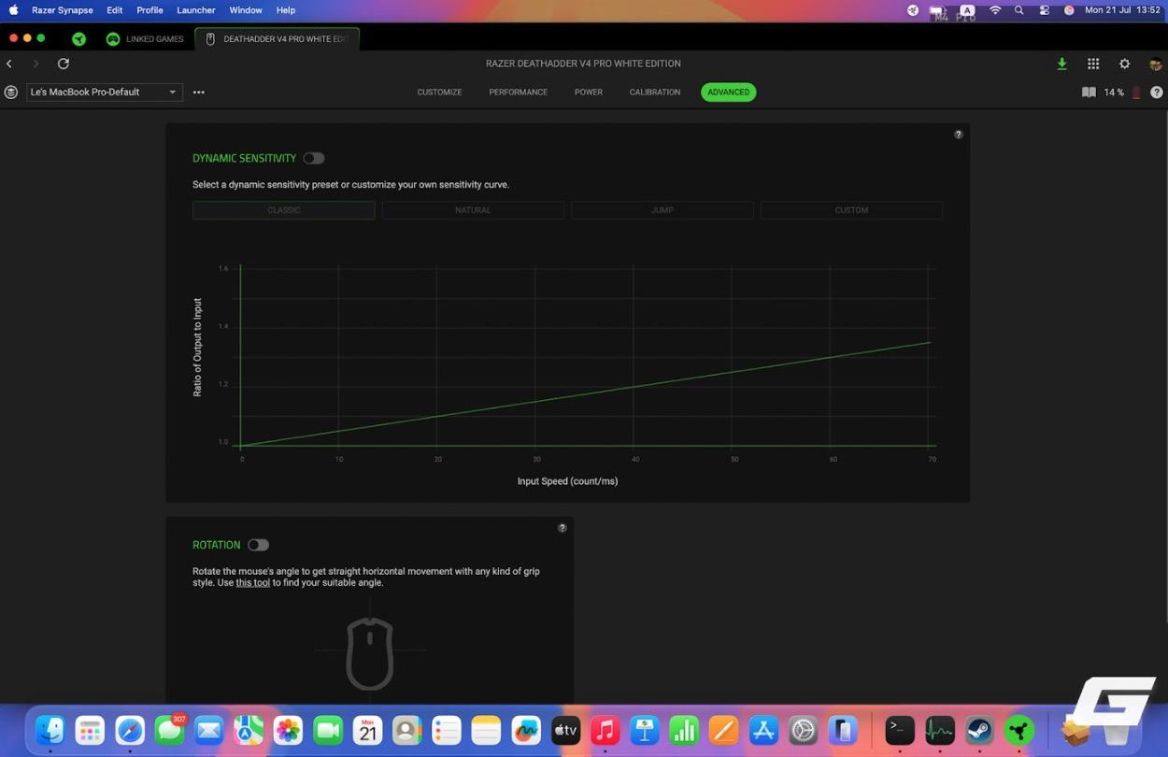The height and width of the screenshot is (757, 1168).
Task: Switch to the Performance tab
Action: (519, 93)
